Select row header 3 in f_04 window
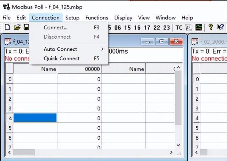 10,109
